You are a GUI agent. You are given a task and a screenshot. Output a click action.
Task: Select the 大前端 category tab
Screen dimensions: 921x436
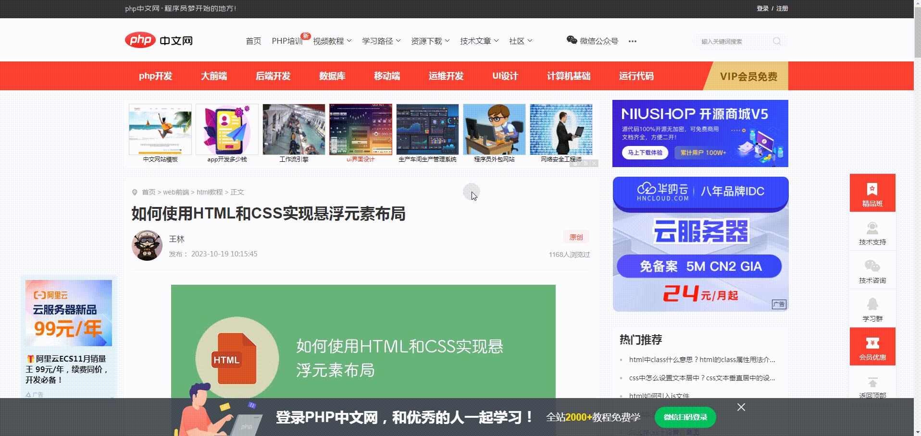click(214, 76)
